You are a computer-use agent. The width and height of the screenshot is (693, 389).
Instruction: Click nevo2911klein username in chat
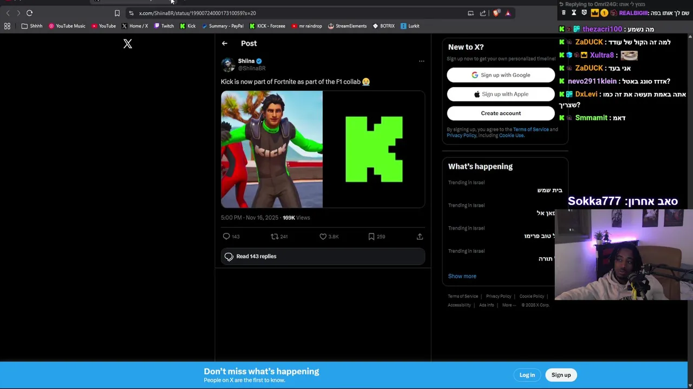(x=592, y=81)
